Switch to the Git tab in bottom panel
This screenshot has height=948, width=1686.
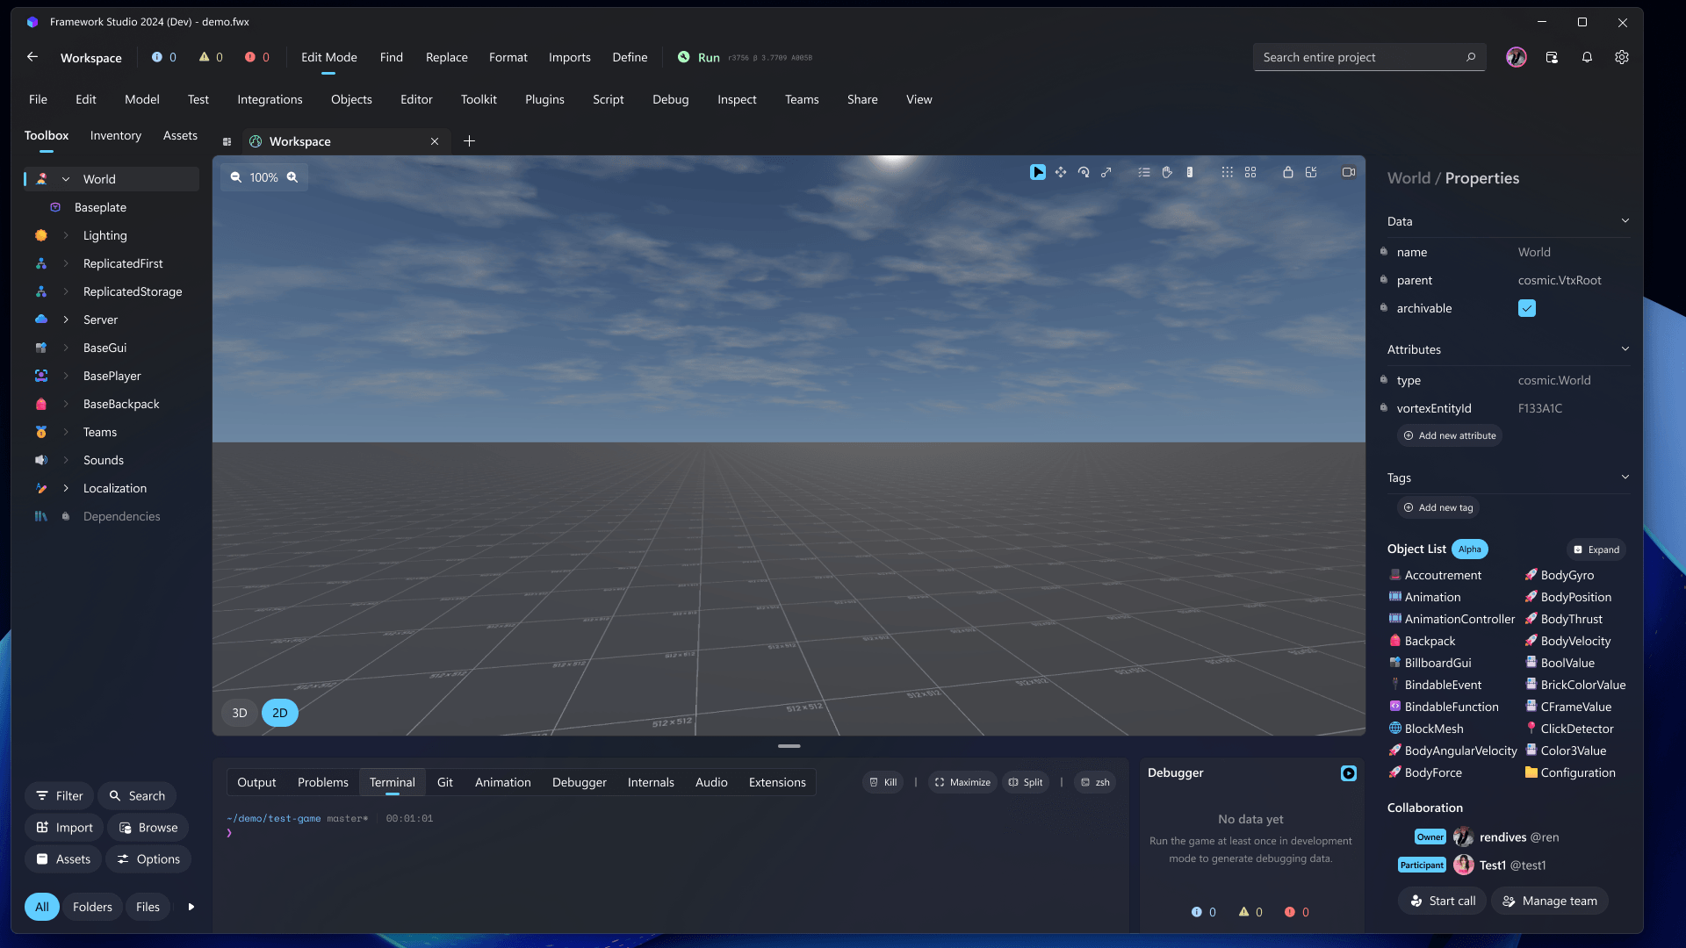tap(445, 781)
